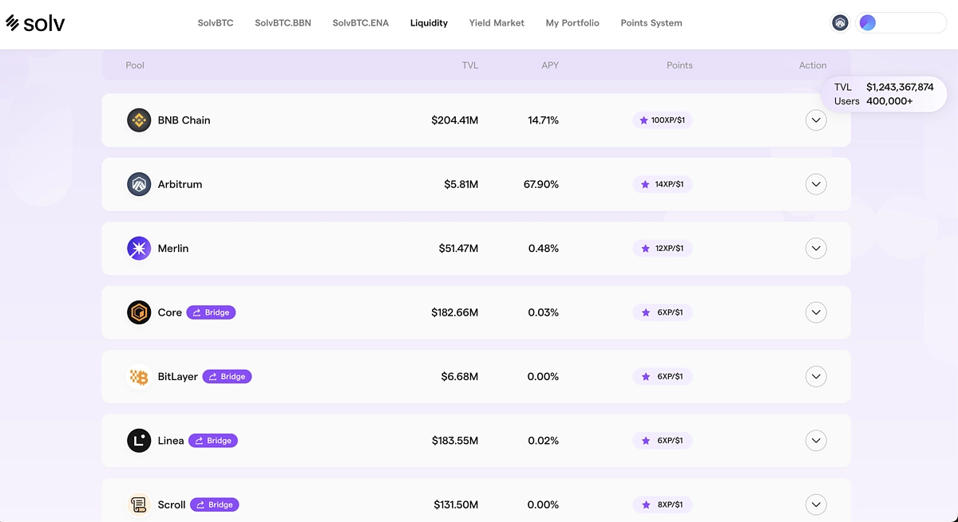958x522 pixels.
Task: Click the Scroll pool icon
Action: click(x=139, y=504)
